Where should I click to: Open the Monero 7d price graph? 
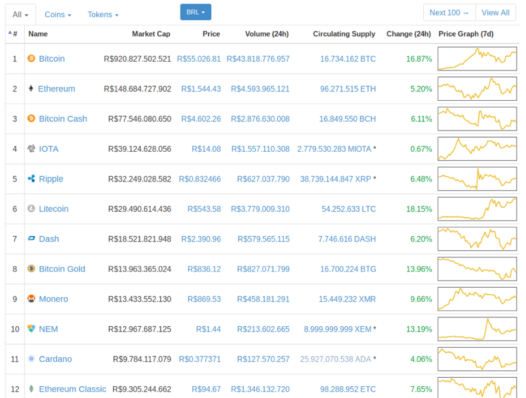(x=477, y=298)
